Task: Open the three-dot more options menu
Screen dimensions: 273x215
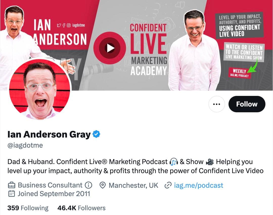Action: (x=217, y=104)
